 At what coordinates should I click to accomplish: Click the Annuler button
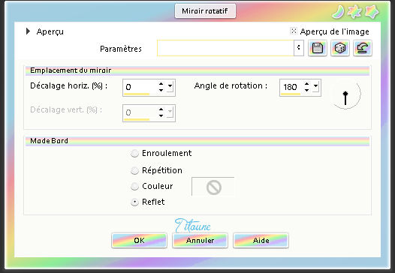click(200, 240)
